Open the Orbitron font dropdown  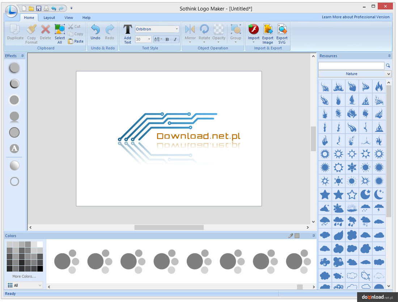[177, 29]
